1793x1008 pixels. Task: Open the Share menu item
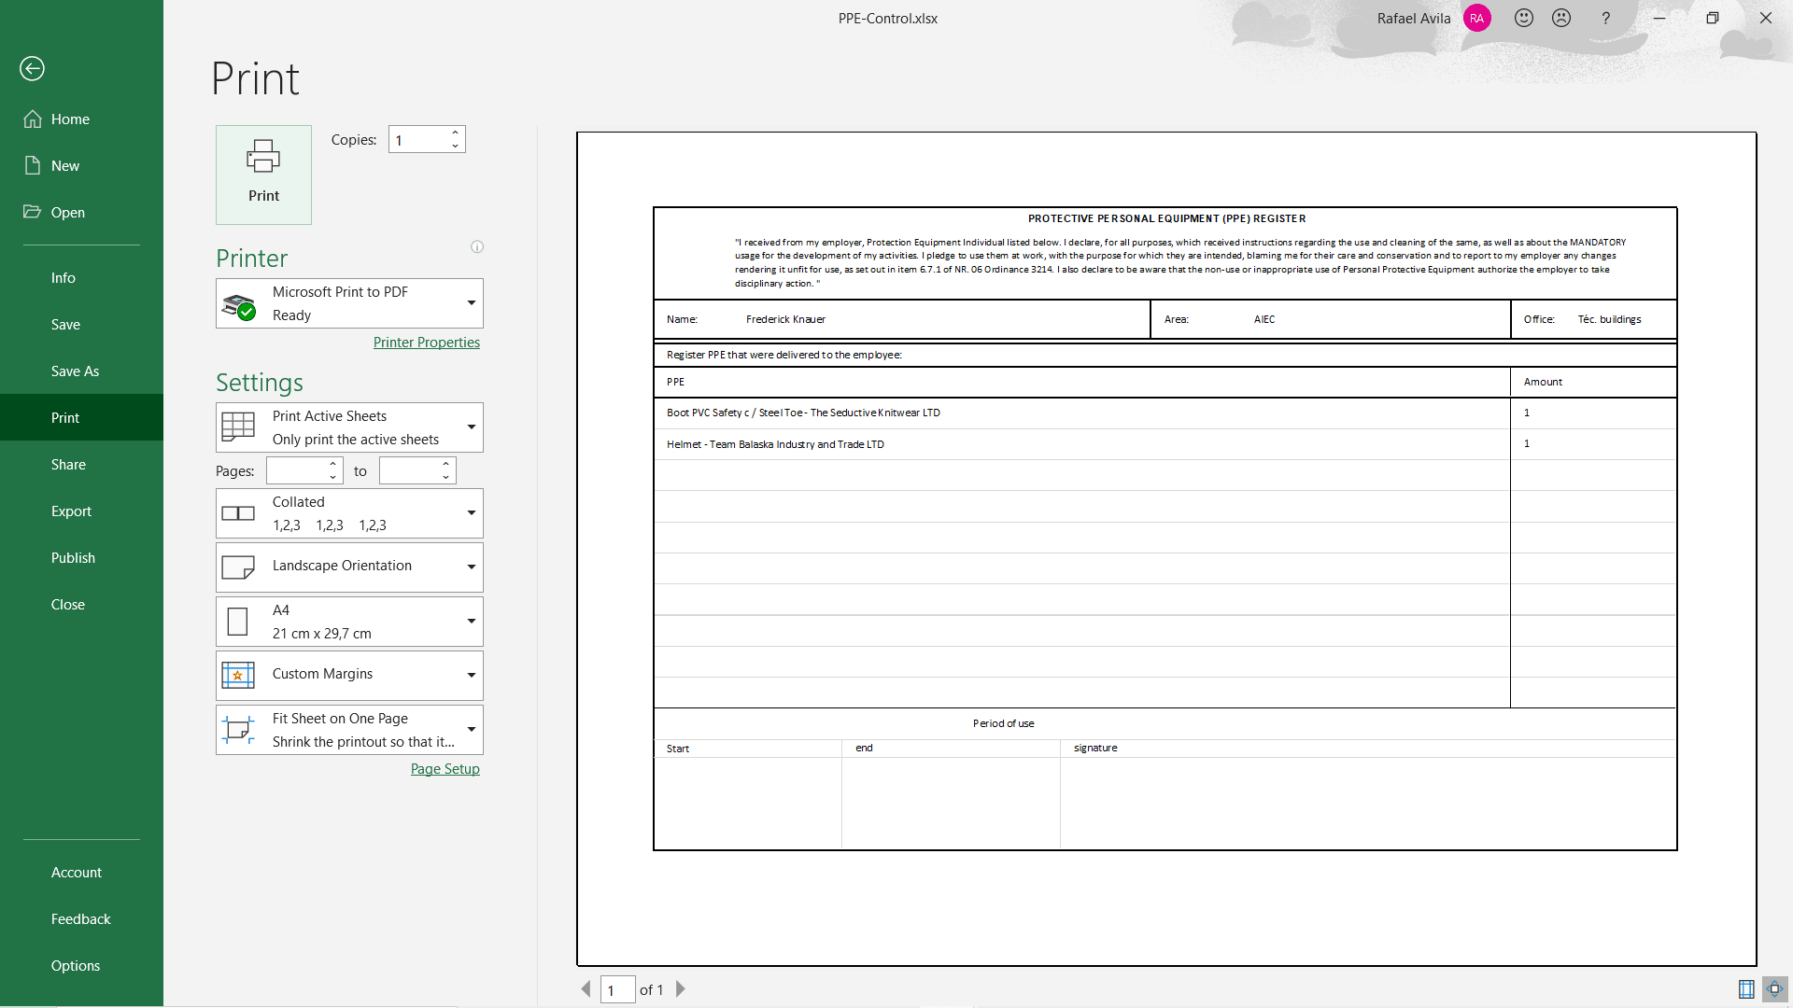[x=68, y=464]
